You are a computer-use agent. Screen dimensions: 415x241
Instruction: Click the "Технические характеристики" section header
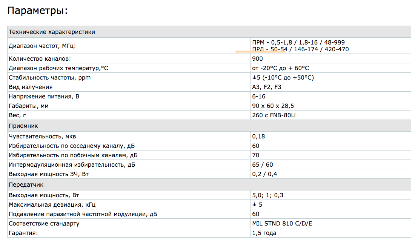pos(52,32)
